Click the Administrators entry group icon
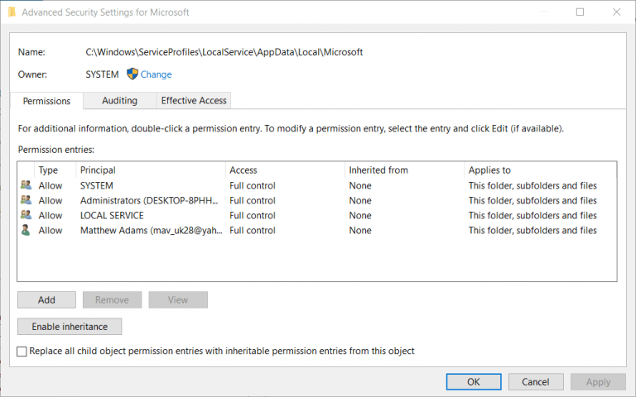 [26, 200]
